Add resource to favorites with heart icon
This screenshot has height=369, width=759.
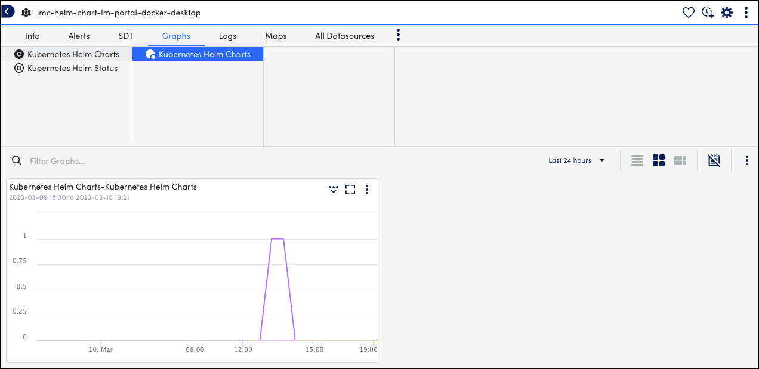pos(689,13)
